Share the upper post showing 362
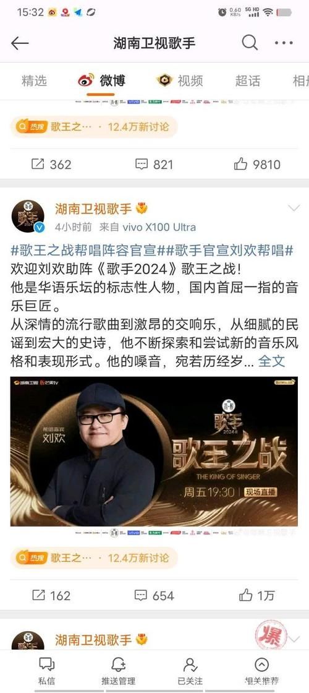The width and height of the screenshot is (309, 693). [51, 165]
